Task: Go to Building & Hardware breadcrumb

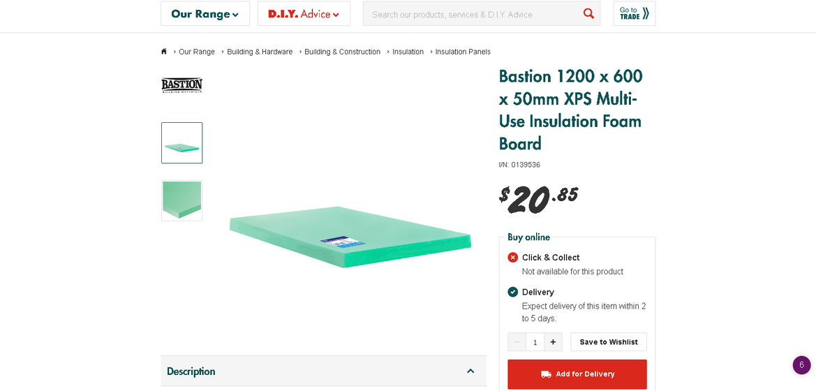Action: pyautogui.click(x=260, y=52)
